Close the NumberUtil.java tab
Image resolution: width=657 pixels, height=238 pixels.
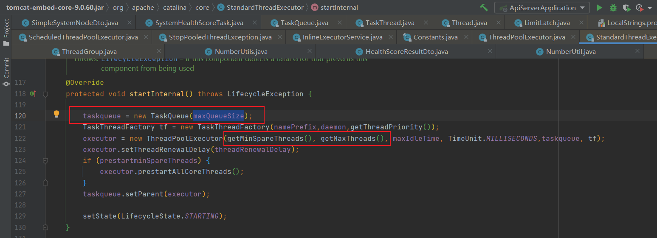tap(637, 51)
